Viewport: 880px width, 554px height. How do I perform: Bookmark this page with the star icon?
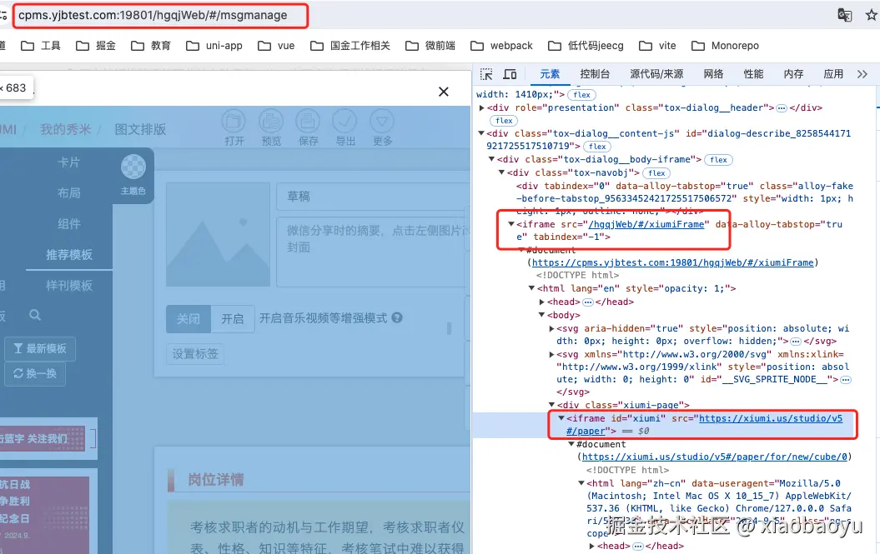[872, 15]
